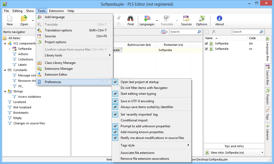Toggle Start editing when typing
The height and width of the screenshot is (164, 274).
point(152,94)
